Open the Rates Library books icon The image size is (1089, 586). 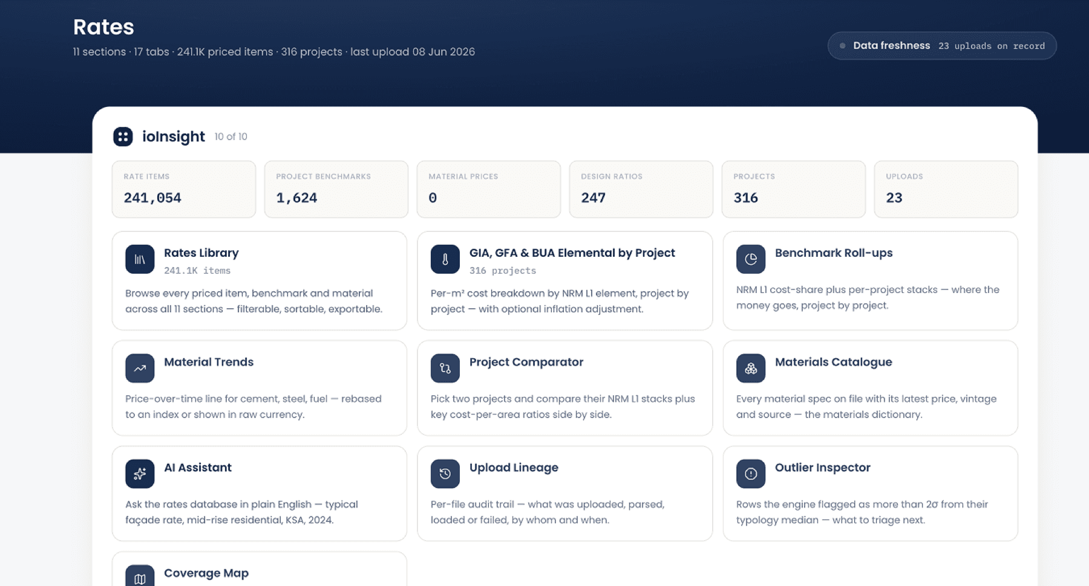pyautogui.click(x=140, y=259)
